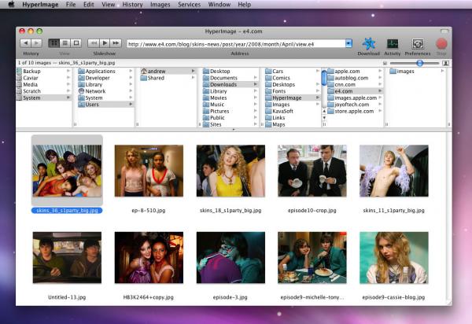
Task: Adjust the thumbnail size slider
Action: click(419, 63)
